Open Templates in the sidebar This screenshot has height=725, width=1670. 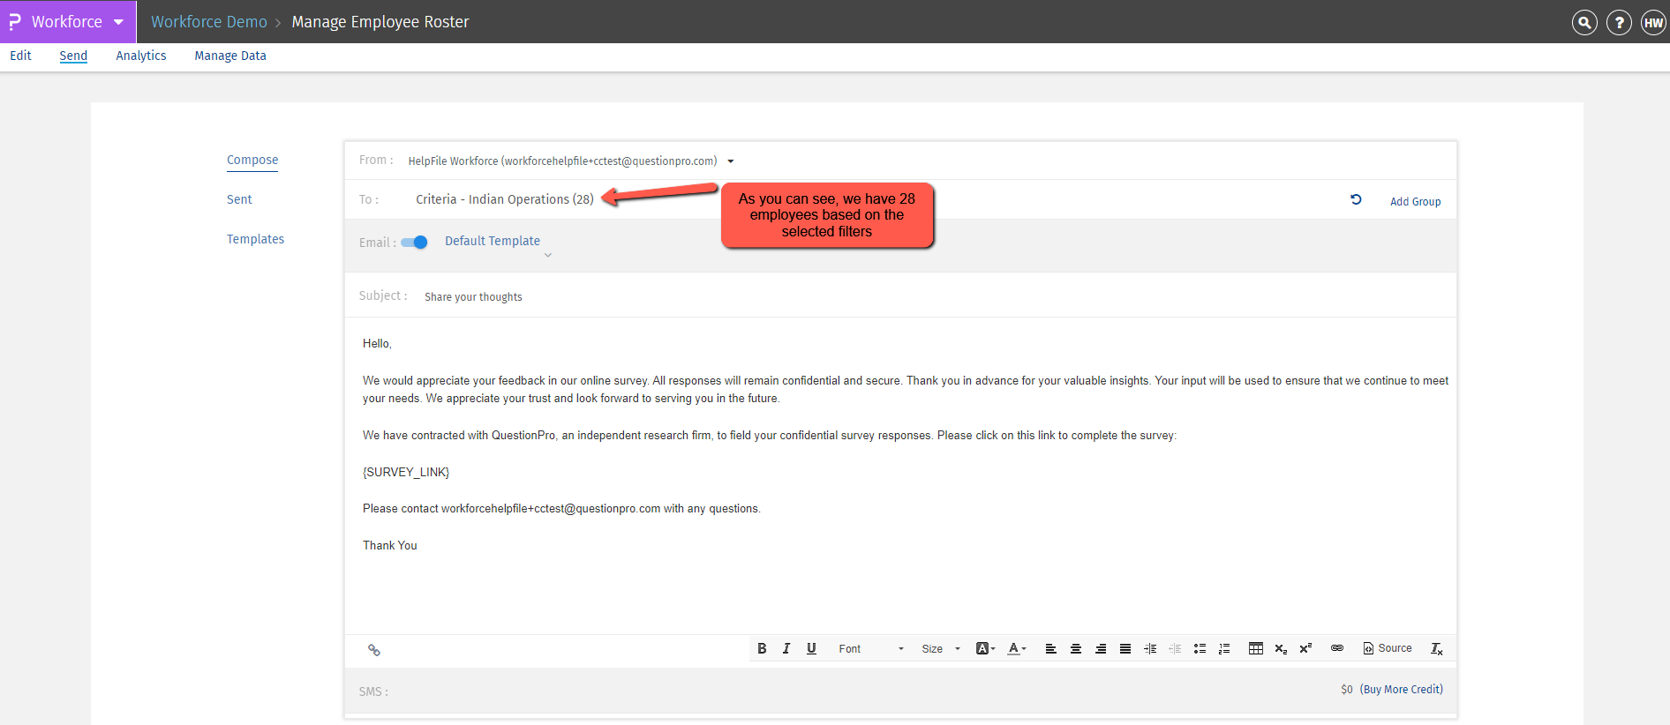point(255,239)
